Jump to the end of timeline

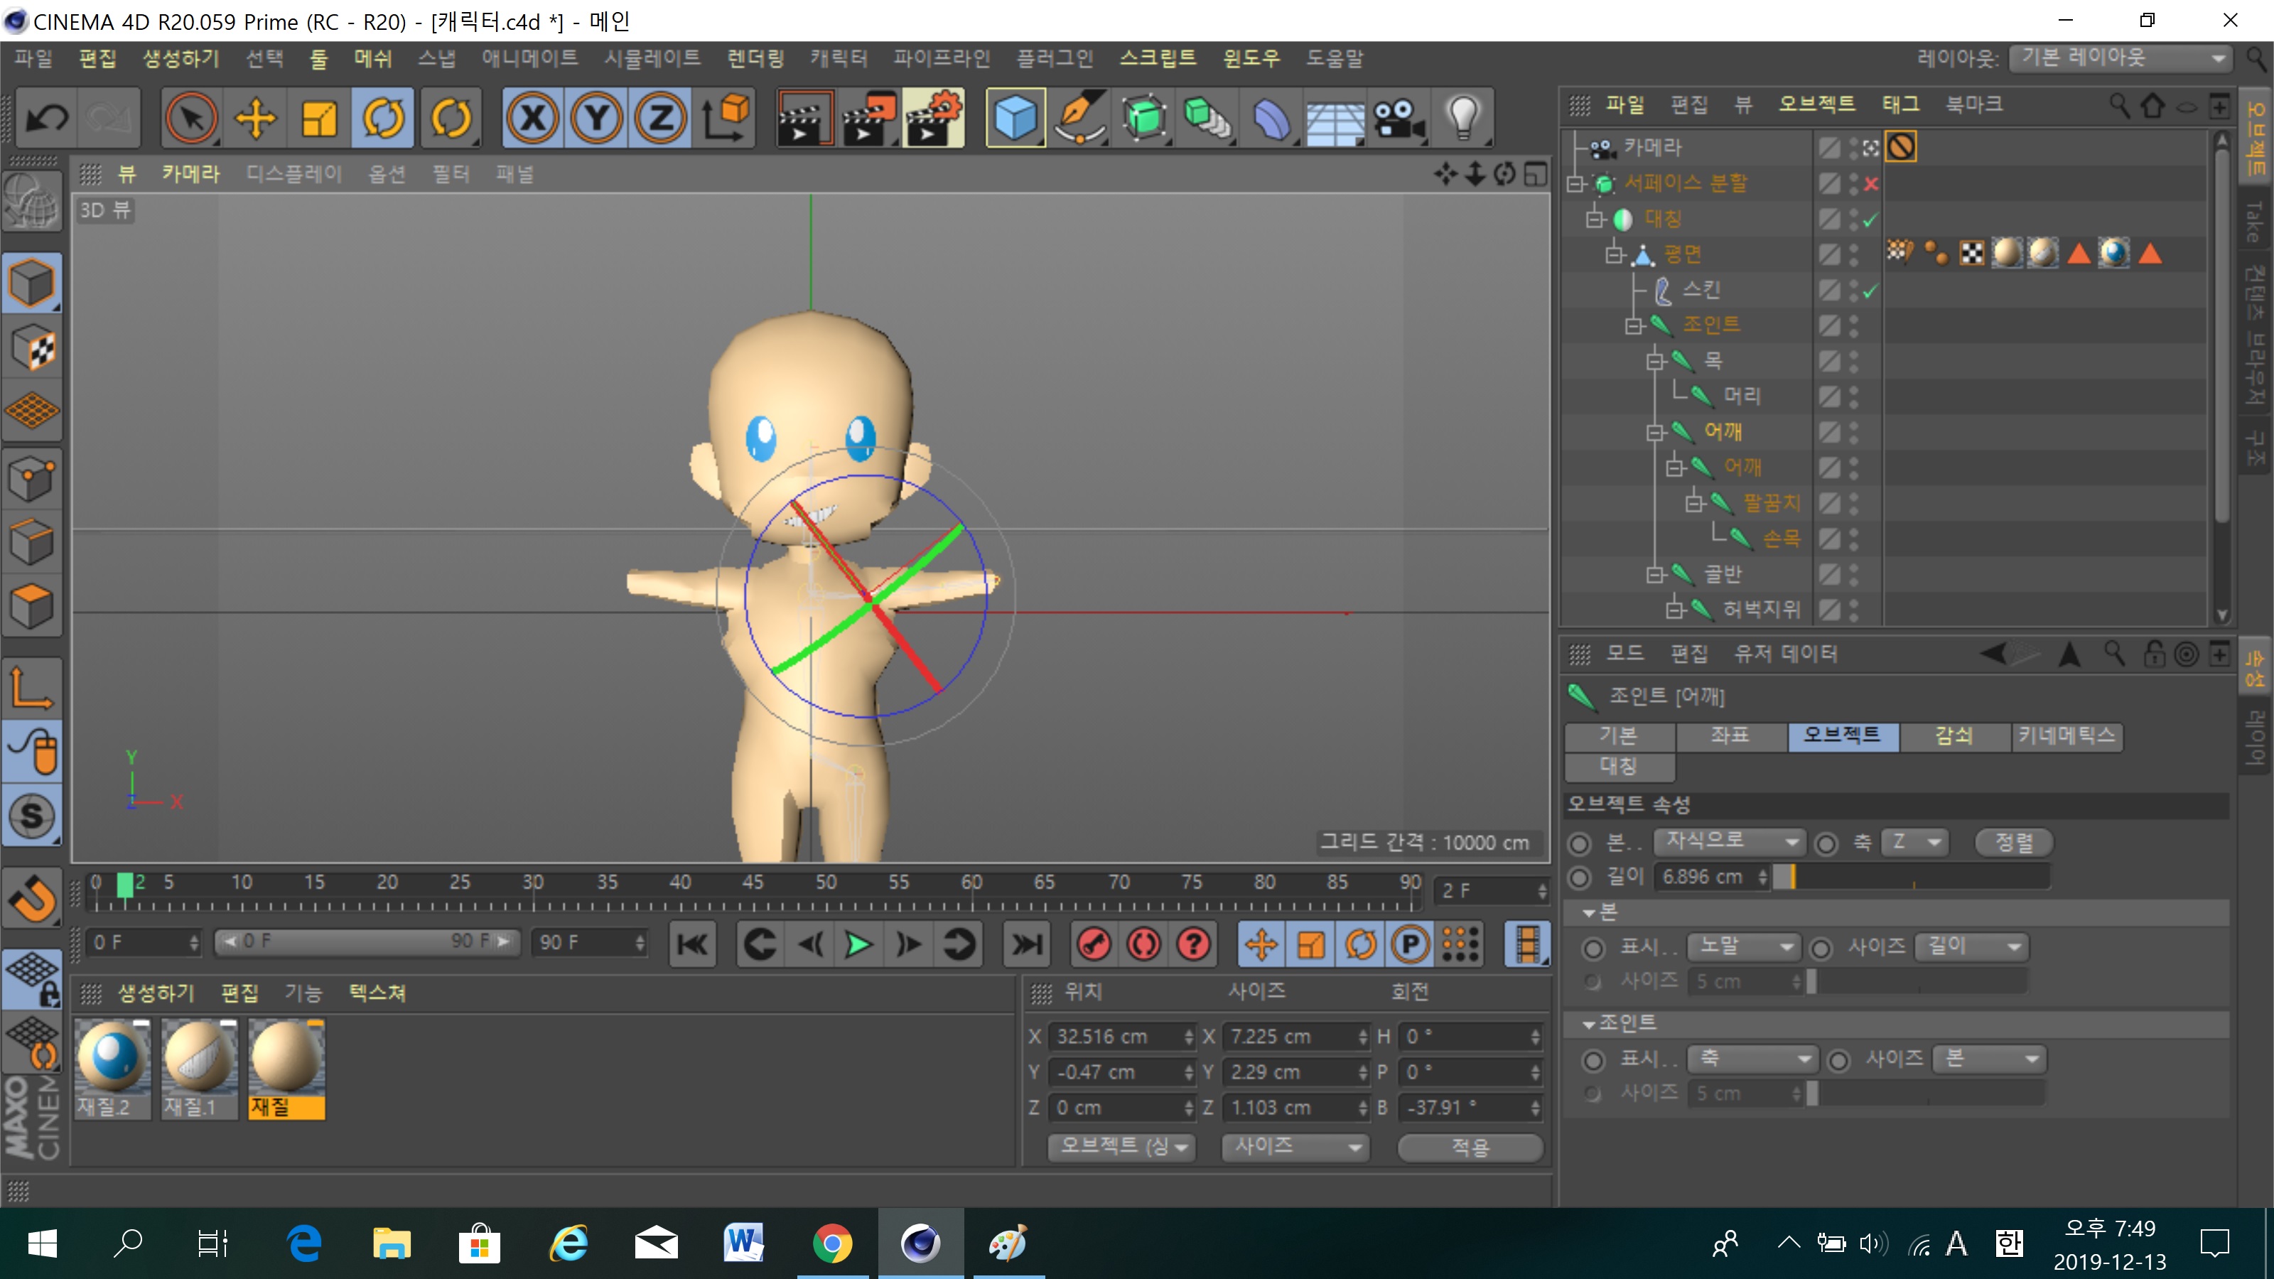tap(1025, 944)
